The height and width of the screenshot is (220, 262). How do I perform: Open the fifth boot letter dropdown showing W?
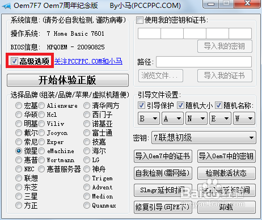244,119
